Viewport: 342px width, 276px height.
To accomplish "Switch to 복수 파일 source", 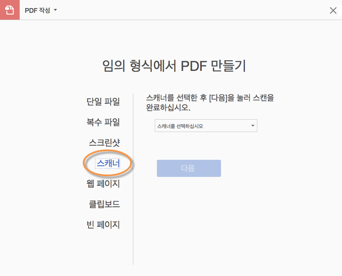I will click(103, 122).
